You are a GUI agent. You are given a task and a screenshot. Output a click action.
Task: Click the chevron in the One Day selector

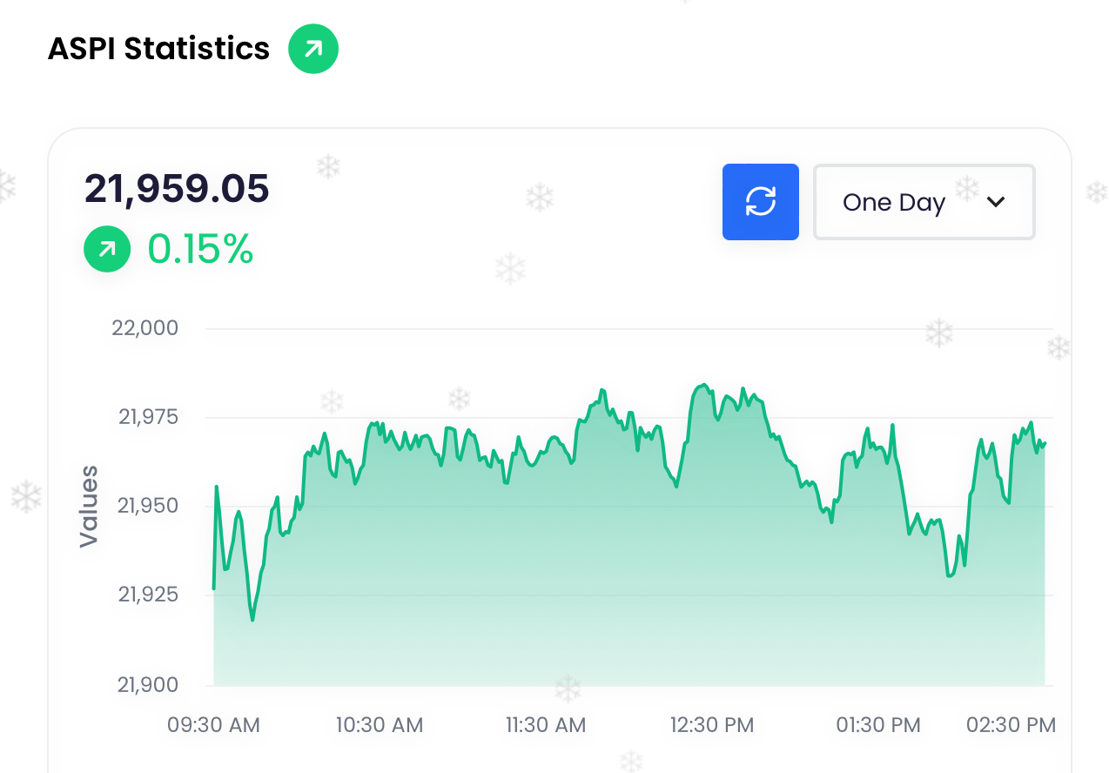[996, 202]
